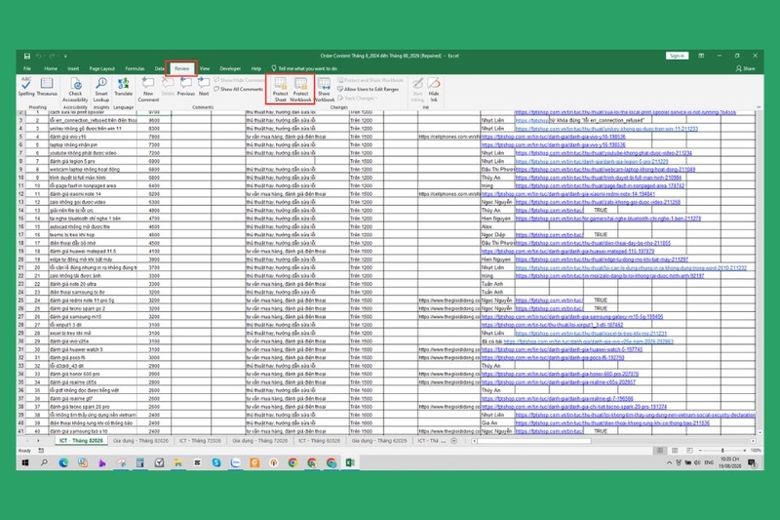Select sheet ICT - Tháng 72026
This screenshot has width=780, height=520.
click(x=200, y=441)
